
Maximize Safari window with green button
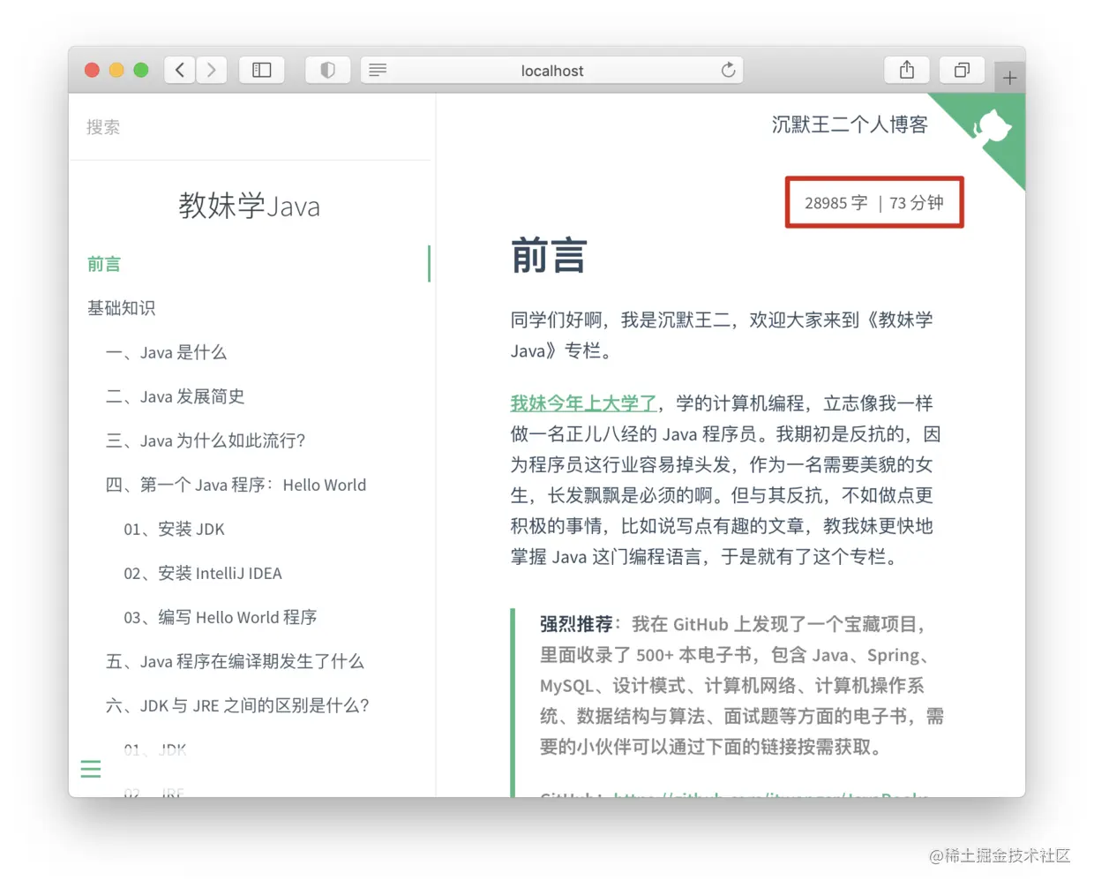click(141, 70)
